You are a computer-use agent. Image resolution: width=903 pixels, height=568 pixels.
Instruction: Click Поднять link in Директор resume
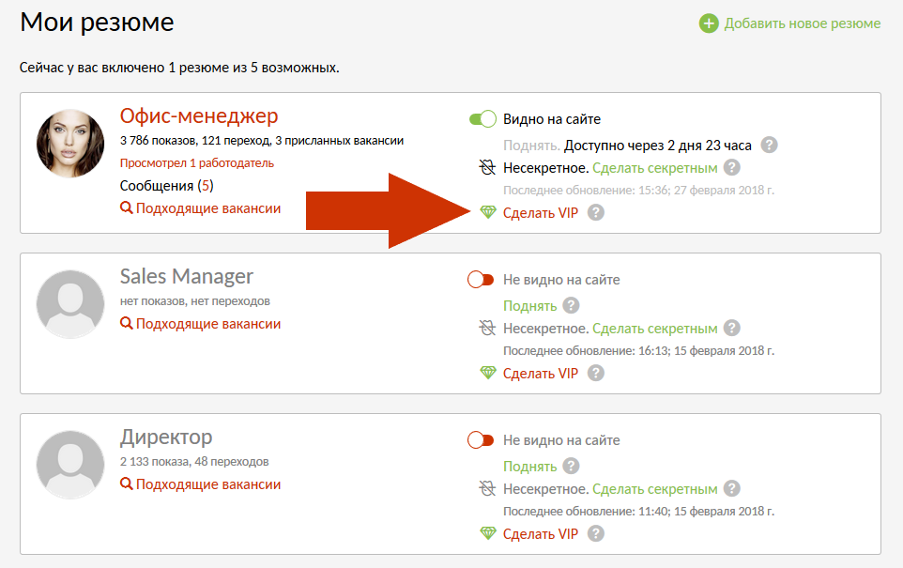529,467
